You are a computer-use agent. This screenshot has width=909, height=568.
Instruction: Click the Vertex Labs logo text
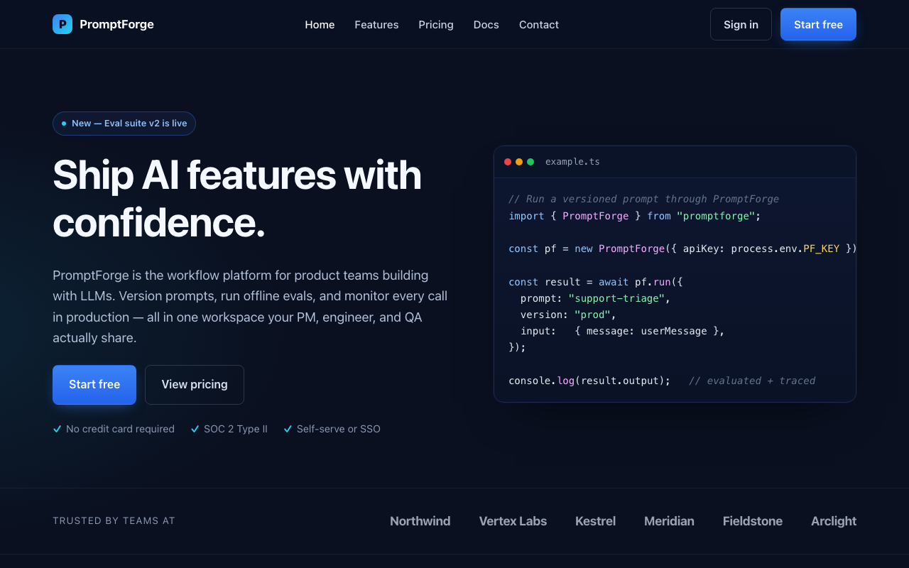tap(513, 521)
